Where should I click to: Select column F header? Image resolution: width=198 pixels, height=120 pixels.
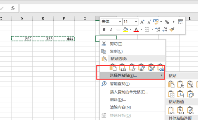(64, 18)
